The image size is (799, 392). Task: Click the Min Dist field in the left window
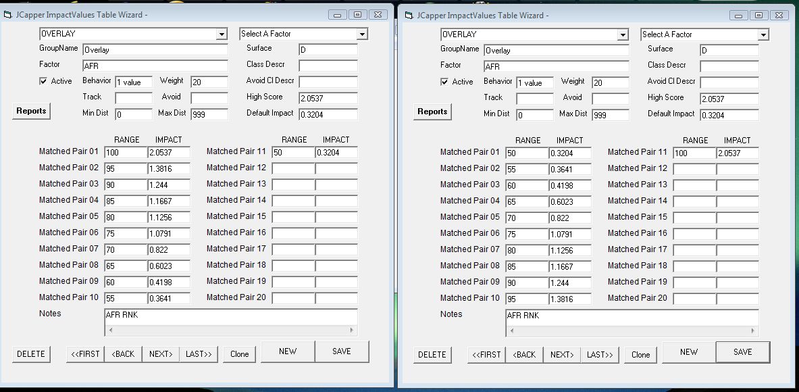click(x=134, y=114)
